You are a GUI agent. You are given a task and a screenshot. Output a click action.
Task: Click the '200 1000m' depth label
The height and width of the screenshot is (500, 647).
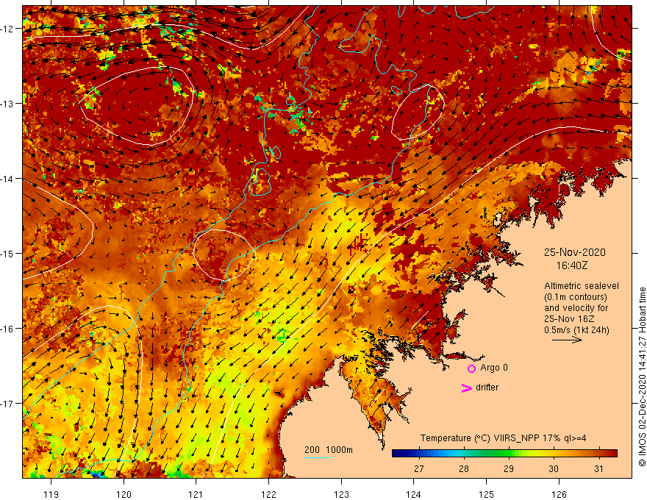coord(329,450)
